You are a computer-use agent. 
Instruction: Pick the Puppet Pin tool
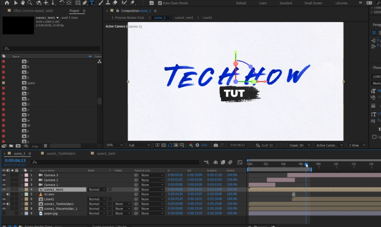[x=132, y=3]
